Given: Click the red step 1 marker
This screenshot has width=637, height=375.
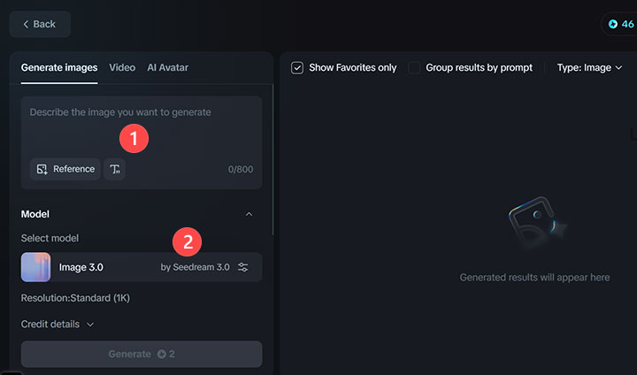Looking at the screenshot, I should (134, 138).
